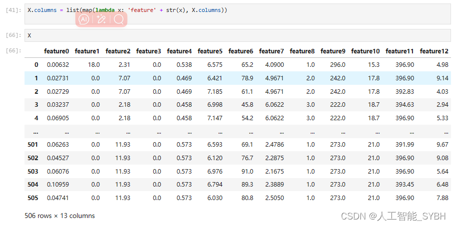Click the [41]: input prompt label

(14, 10)
